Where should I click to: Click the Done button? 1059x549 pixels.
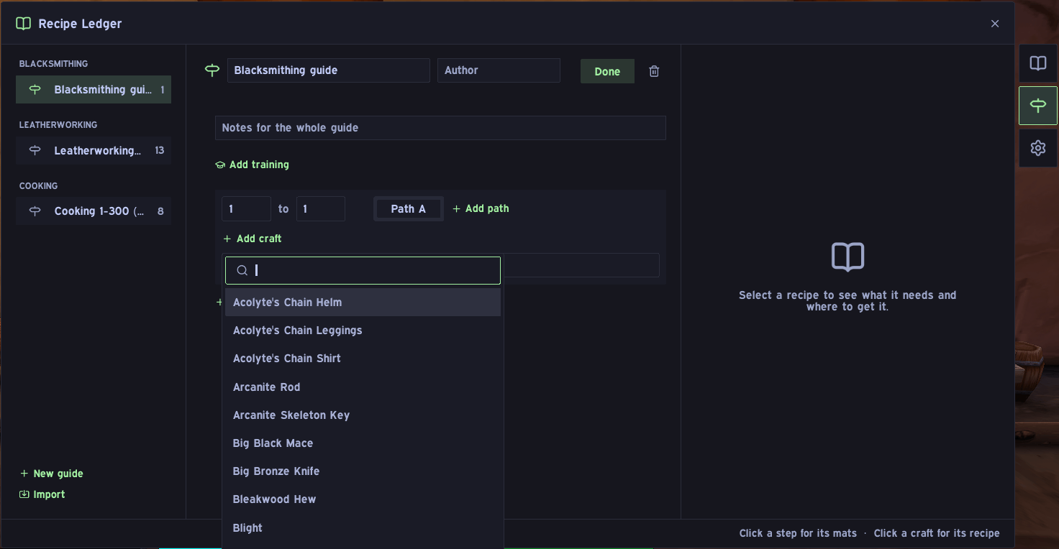tap(607, 71)
